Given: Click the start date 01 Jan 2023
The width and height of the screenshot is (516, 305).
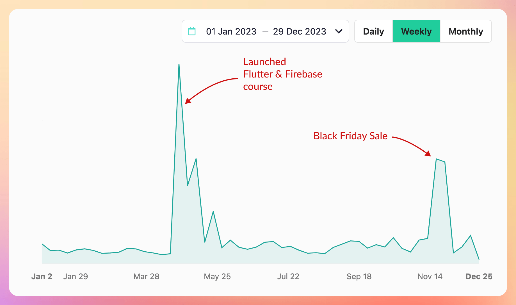Looking at the screenshot, I should point(231,31).
